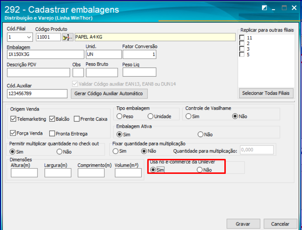Check filial 5 under Replicar para outras filiais
Screen dimensions: 302x230
click(242, 54)
